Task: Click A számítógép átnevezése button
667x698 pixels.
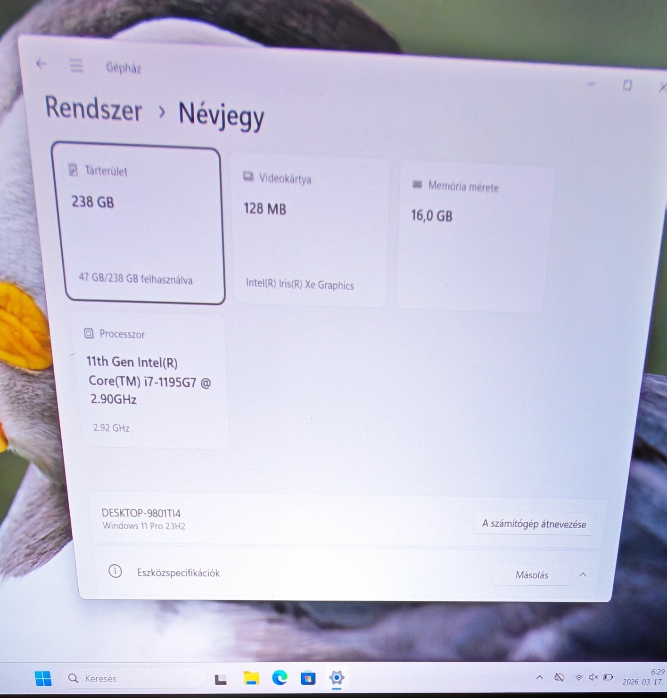Action: (x=534, y=524)
